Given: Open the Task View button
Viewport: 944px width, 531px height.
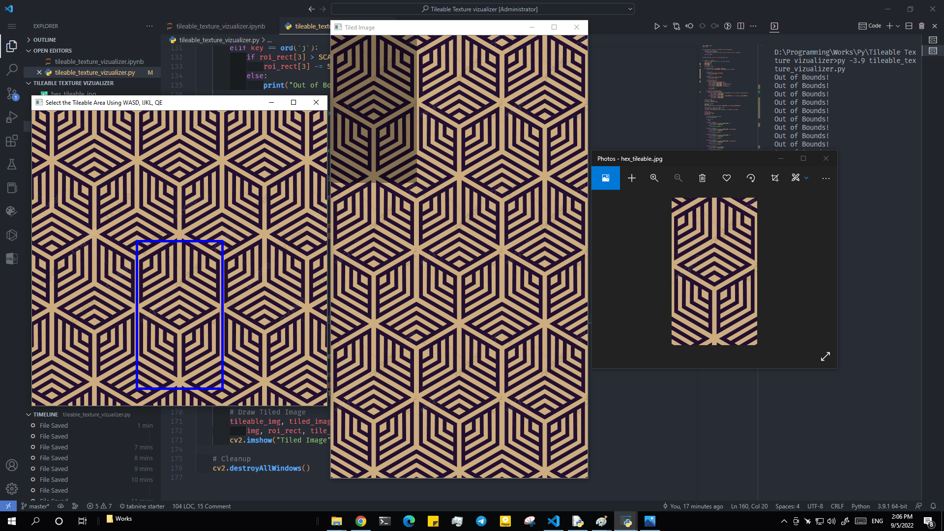Looking at the screenshot, I should pyautogui.click(x=83, y=521).
